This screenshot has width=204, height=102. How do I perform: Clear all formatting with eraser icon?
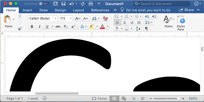[x=105, y=18]
